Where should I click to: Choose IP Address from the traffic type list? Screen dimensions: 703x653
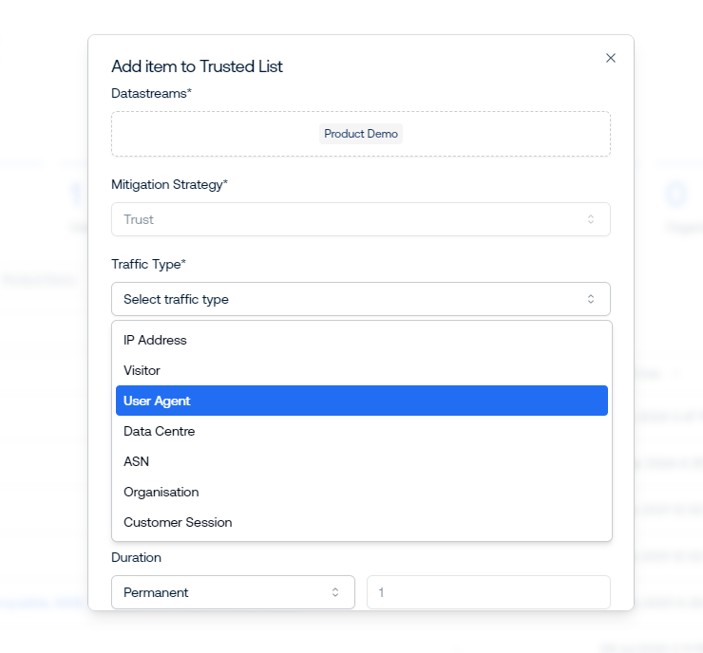[156, 340]
